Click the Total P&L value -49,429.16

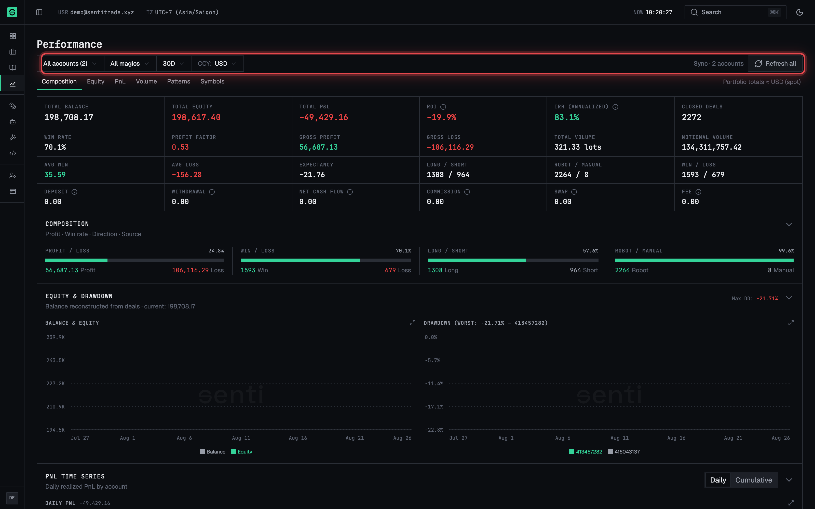pos(324,118)
